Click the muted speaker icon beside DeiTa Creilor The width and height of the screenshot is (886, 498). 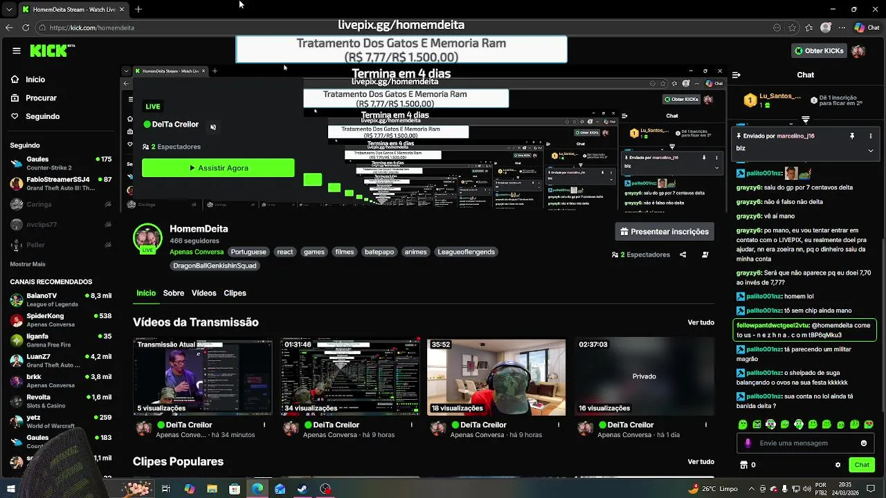[213, 127]
